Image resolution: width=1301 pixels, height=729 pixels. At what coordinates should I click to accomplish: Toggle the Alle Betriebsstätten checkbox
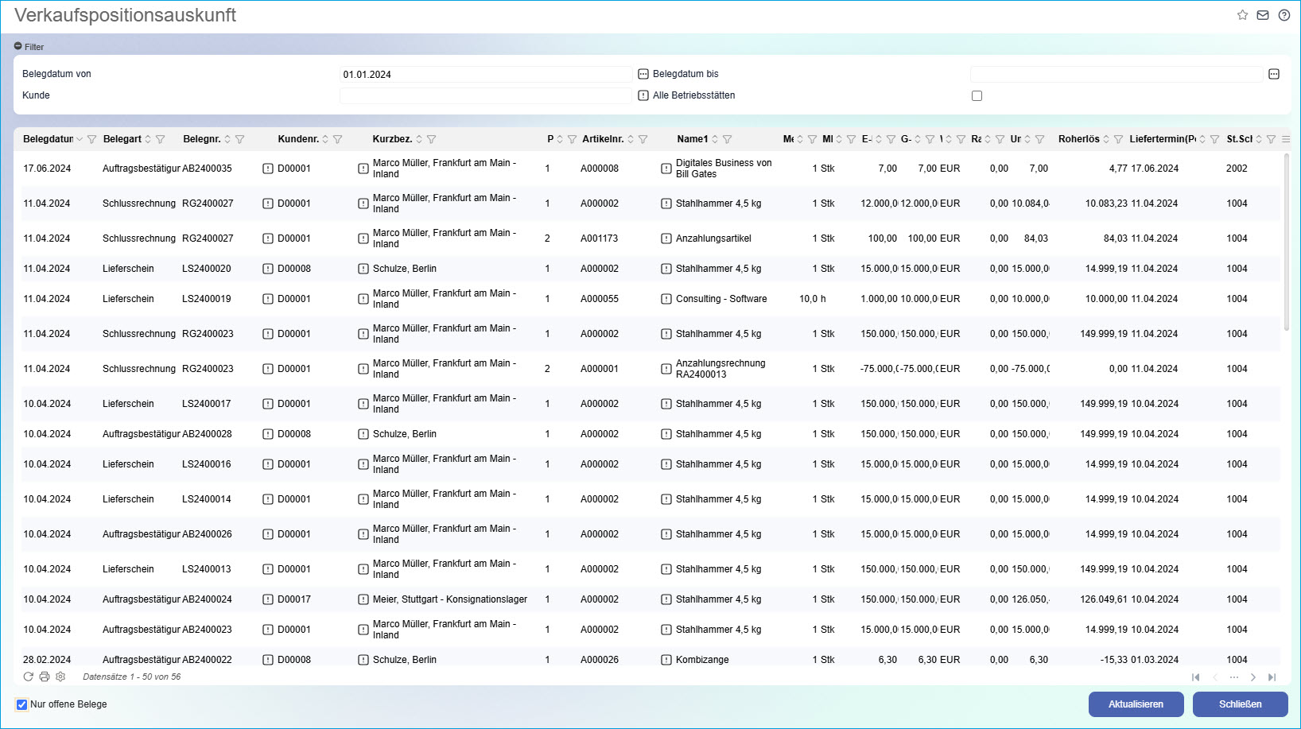pos(977,95)
